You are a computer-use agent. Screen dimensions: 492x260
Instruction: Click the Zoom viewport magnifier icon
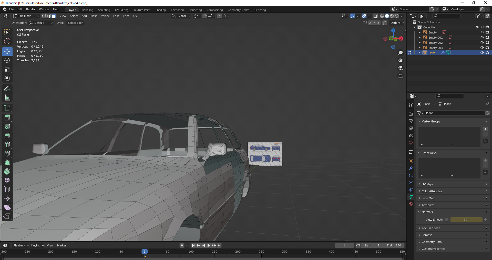pyautogui.click(x=401, y=53)
